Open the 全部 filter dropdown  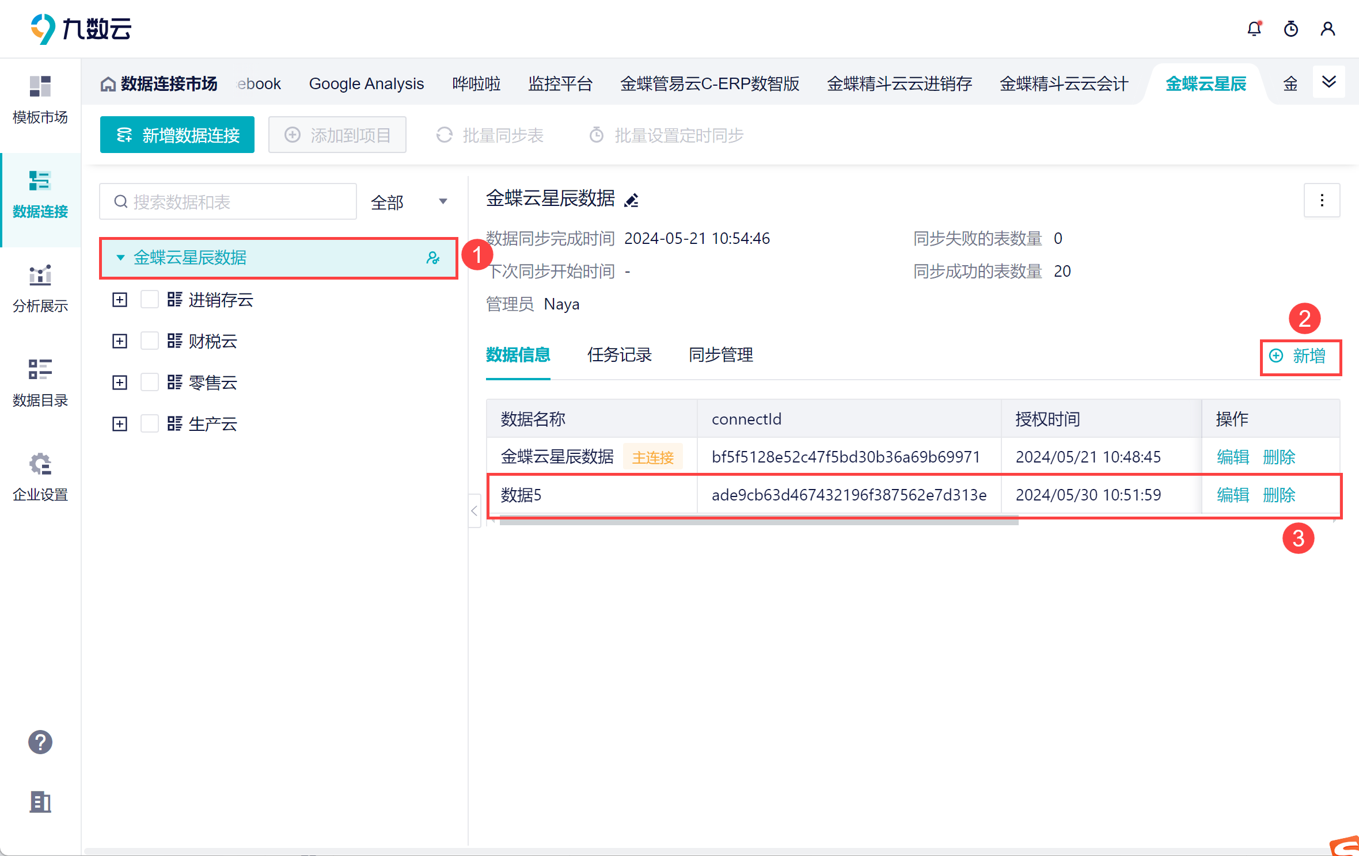[409, 202]
